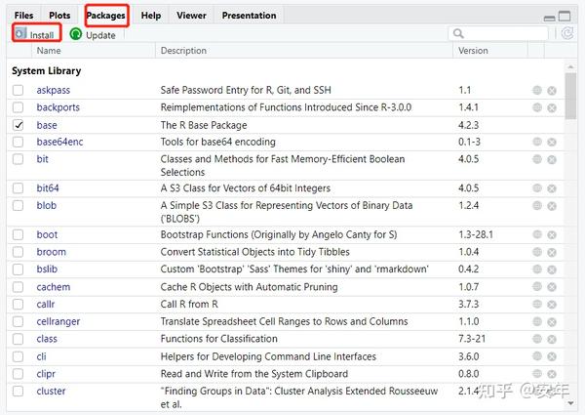Tick the bit64 package checkbox

click(19, 188)
